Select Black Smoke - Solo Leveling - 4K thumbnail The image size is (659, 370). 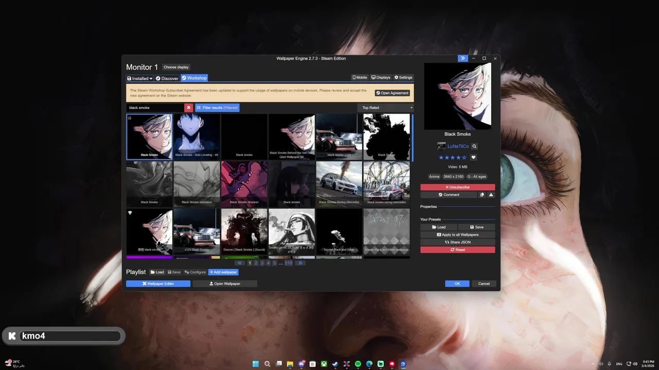197,137
